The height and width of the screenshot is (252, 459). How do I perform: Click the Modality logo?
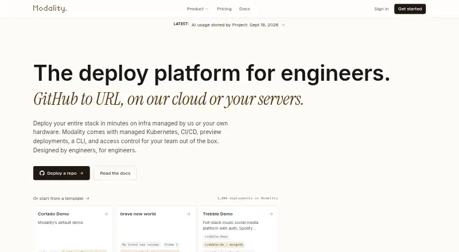pos(50,9)
